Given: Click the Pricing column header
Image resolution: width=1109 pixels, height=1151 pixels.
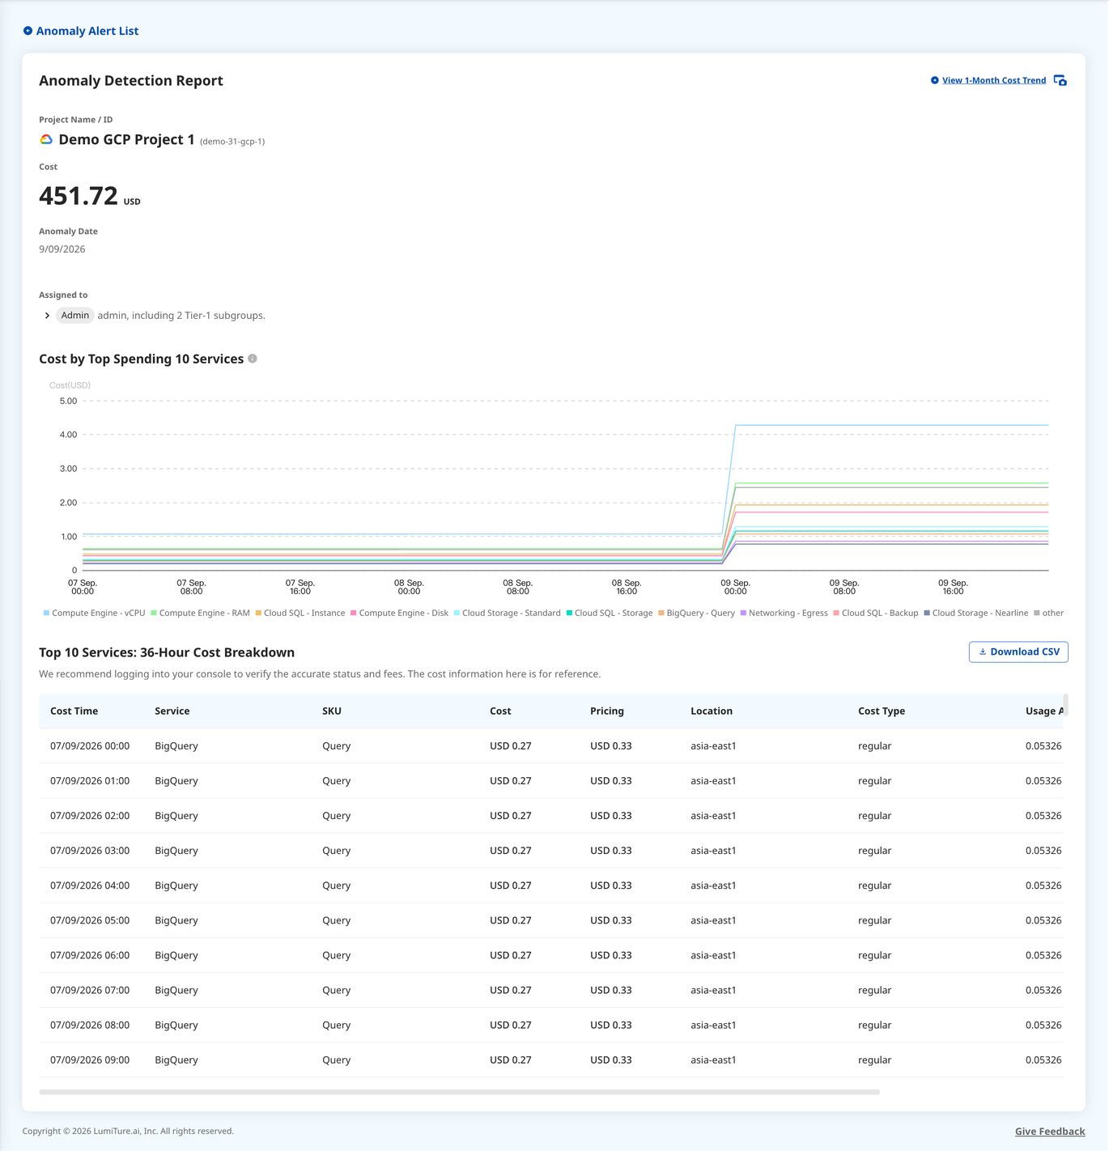Looking at the screenshot, I should point(607,711).
